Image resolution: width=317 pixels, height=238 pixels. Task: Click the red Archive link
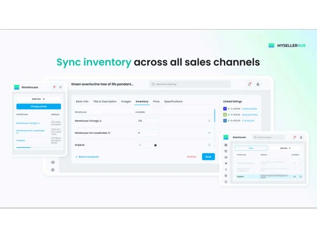pos(191,157)
